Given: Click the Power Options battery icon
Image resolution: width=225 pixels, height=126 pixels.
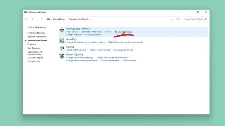Looking at the screenshot, I should click(x=62, y=56).
